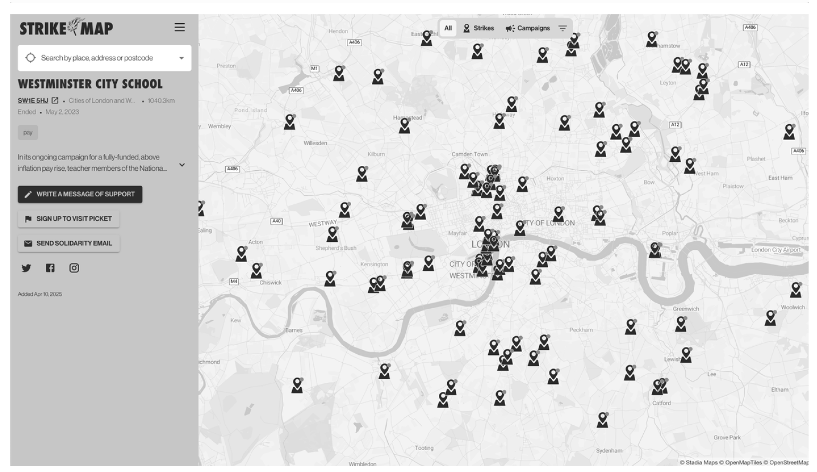817x472 pixels.
Task: Open the OpenStreetMap attribution link
Action: coord(788,462)
